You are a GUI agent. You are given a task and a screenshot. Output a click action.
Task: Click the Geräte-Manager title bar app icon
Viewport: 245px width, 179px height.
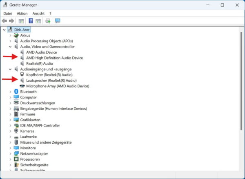5,5
